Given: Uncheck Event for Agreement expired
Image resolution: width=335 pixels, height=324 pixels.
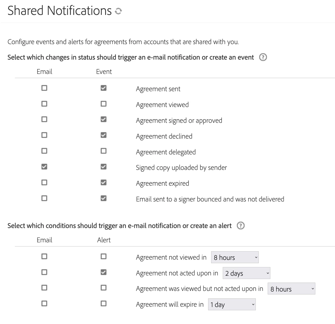Looking at the screenshot, I should pyautogui.click(x=104, y=183).
